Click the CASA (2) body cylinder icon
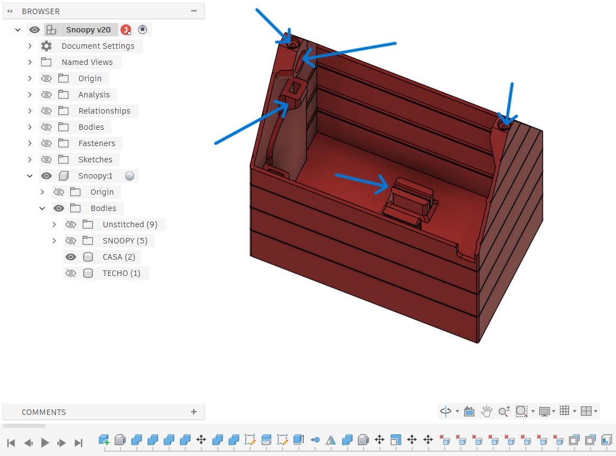Image resolution: width=616 pixels, height=456 pixels. (88, 257)
